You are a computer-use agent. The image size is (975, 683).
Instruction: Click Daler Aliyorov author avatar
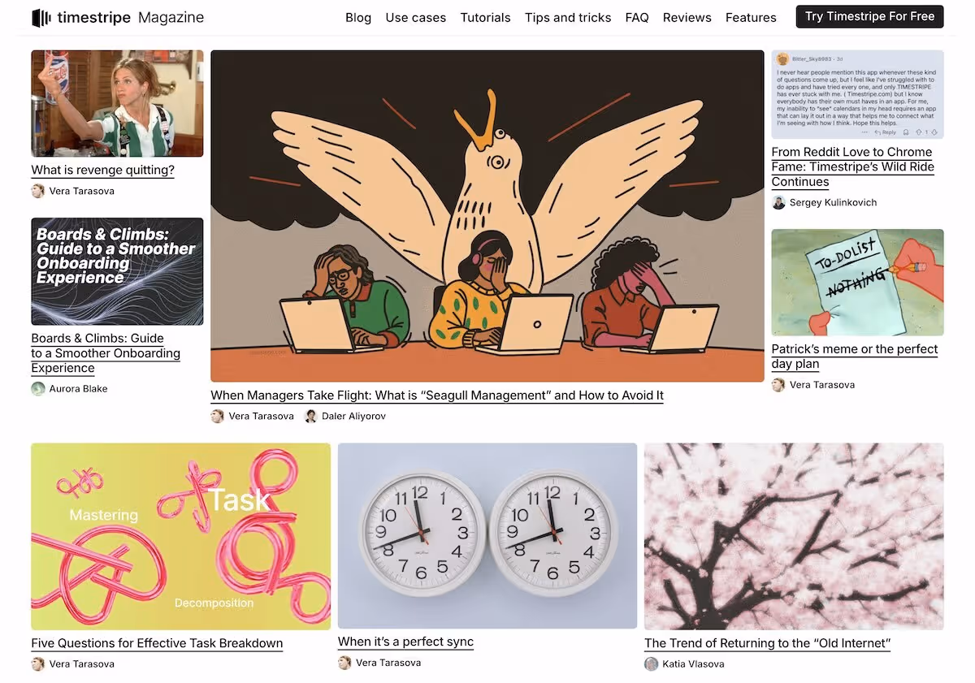coord(310,416)
